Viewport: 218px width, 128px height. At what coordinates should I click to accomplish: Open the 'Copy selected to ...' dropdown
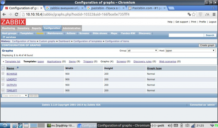point(15,96)
